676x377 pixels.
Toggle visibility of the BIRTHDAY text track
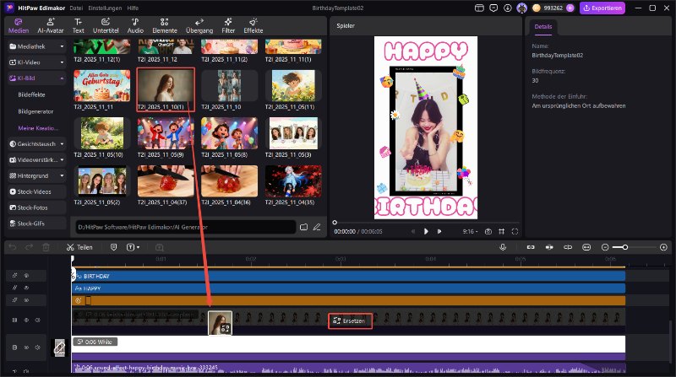[x=26, y=276]
